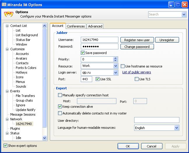Click the Apply button

176,146
